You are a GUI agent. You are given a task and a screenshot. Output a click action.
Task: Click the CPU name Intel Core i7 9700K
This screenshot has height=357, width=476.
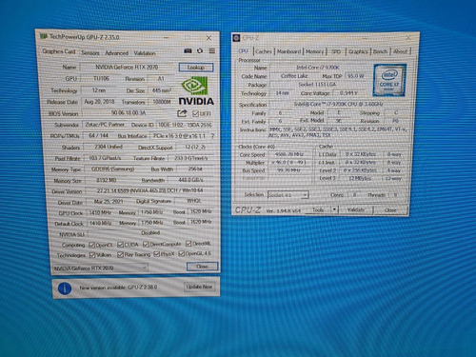pos(318,68)
